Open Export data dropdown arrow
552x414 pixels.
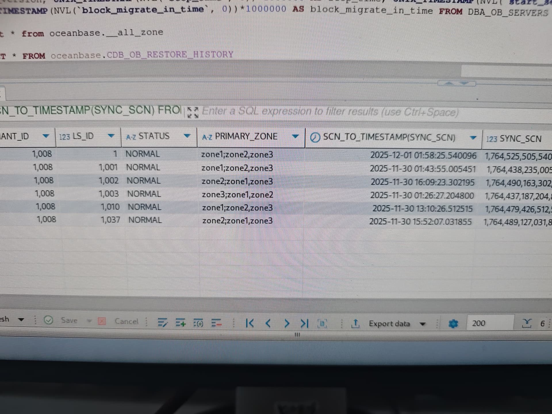422,324
